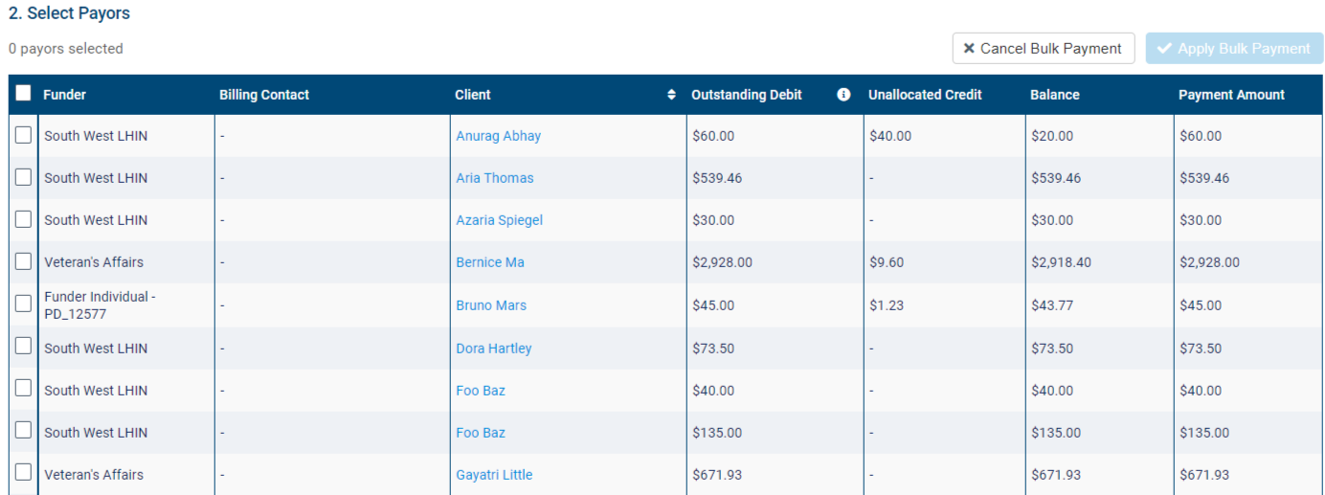1325x495 pixels.
Task: Sort table by Client column arrows
Action: (x=671, y=95)
